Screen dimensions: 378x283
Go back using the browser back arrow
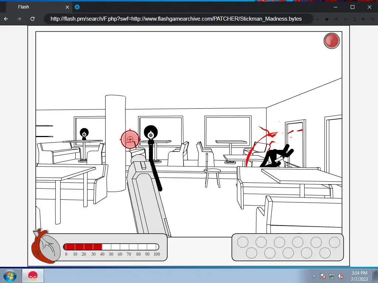(6, 19)
